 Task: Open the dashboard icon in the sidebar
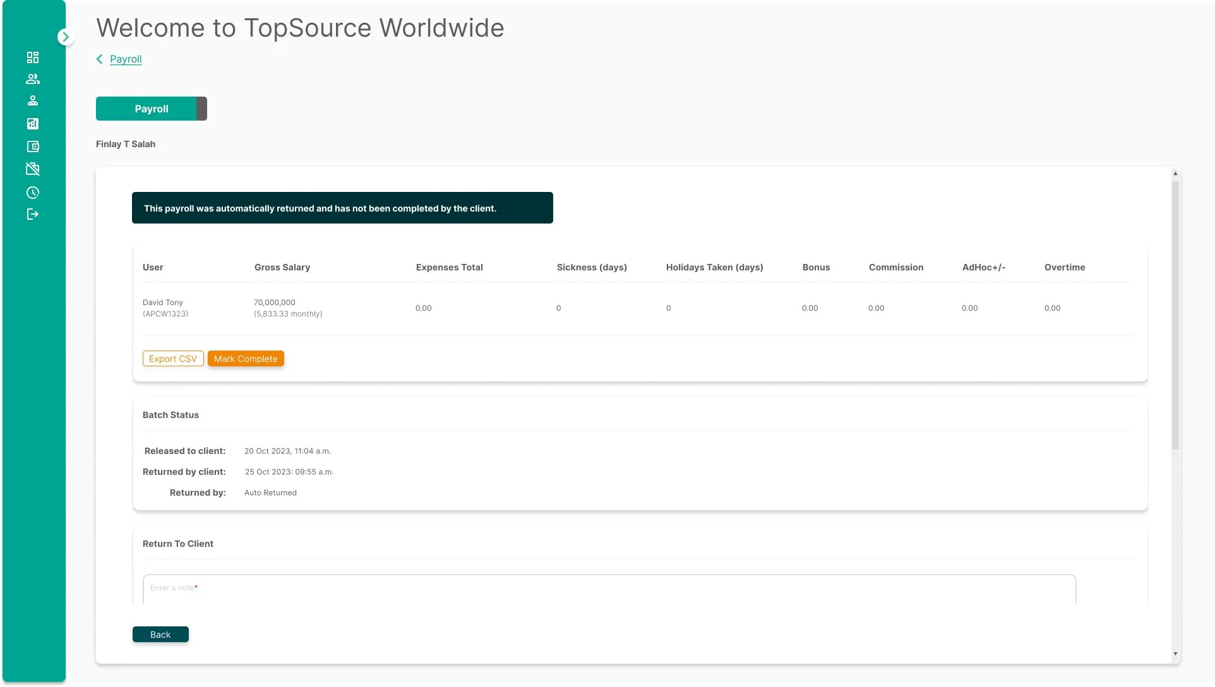click(33, 57)
